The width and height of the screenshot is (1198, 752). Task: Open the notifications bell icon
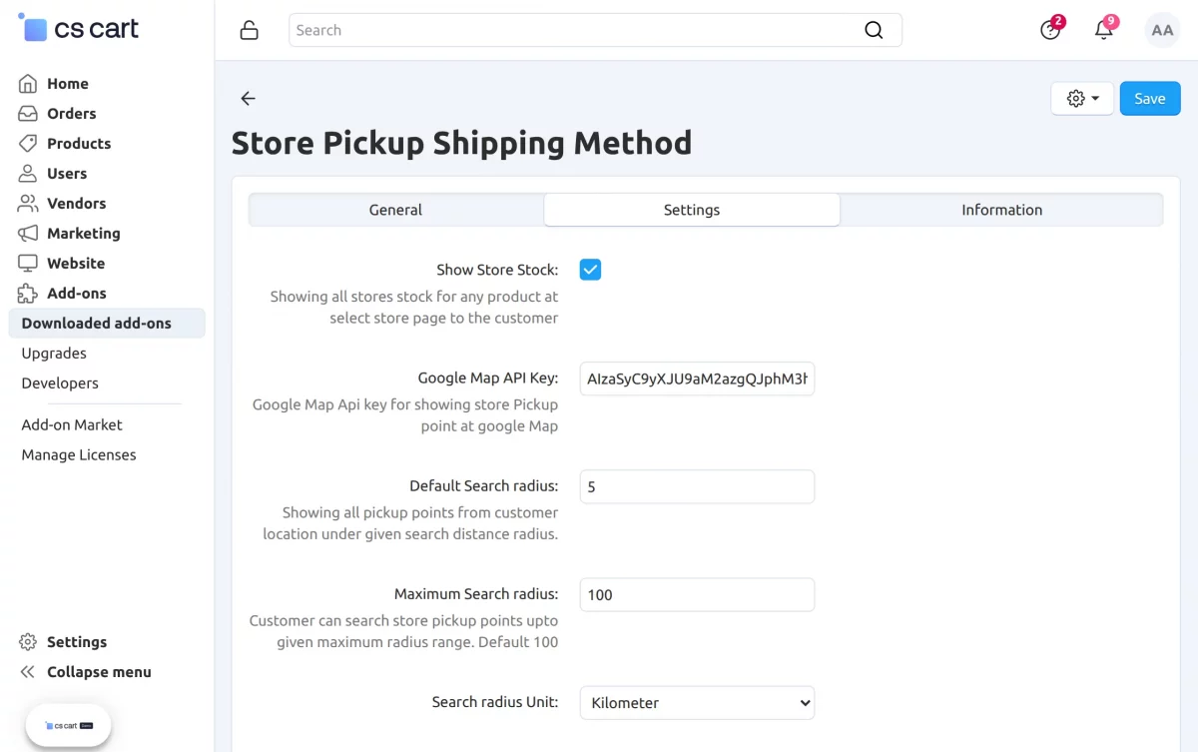pos(1104,30)
